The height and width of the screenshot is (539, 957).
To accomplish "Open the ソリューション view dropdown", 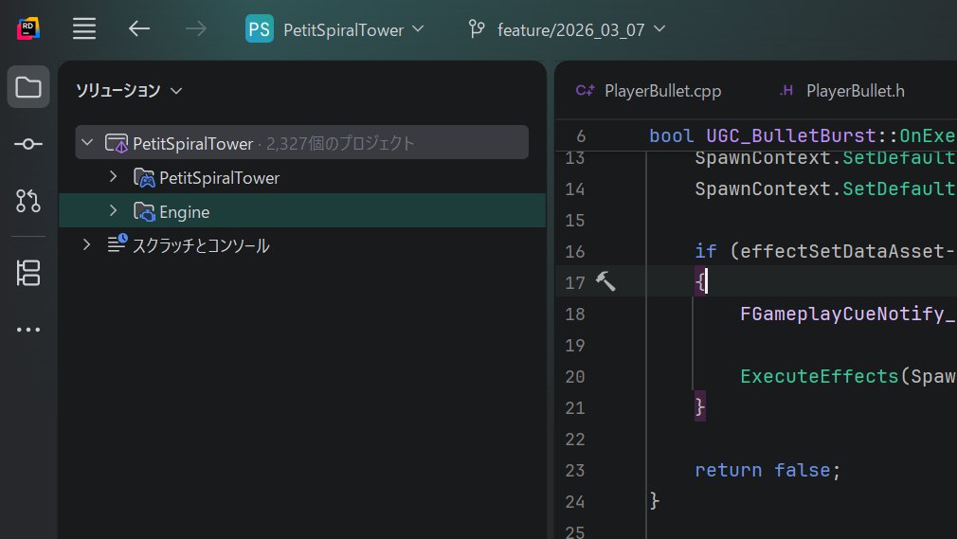I will (x=129, y=90).
